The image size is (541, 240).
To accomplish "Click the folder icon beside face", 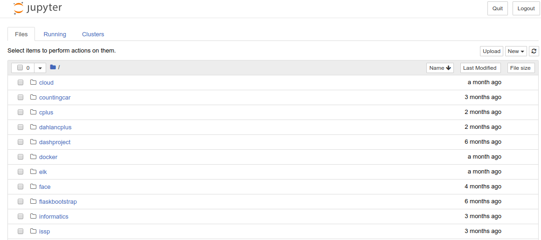I will click(33, 187).
